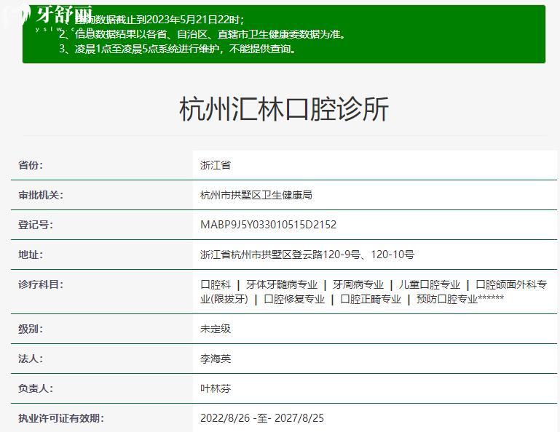Click 预防口腔专业 text
This screenshot has height=432, width=560.
click(447, 299)
